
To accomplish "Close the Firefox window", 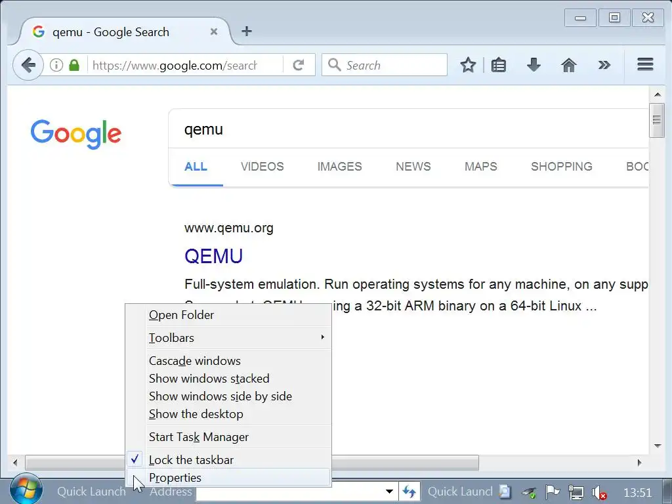I will 648,18.
